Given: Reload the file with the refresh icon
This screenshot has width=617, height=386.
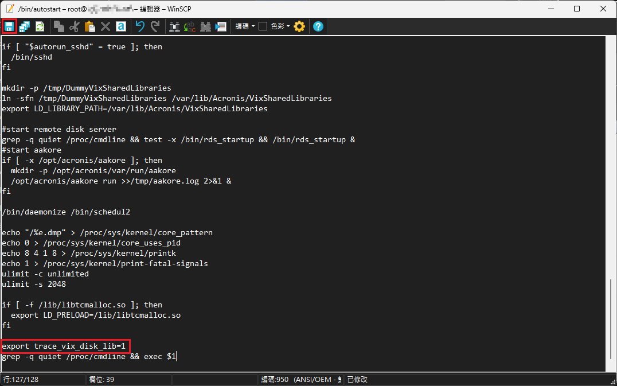Looking at the screenshot, I should click(x=40, y=26).
